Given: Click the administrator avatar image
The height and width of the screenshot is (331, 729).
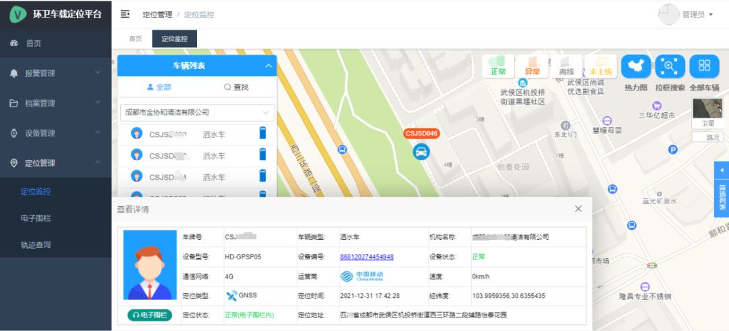Looking at the screenshot, I should [669, 14].
